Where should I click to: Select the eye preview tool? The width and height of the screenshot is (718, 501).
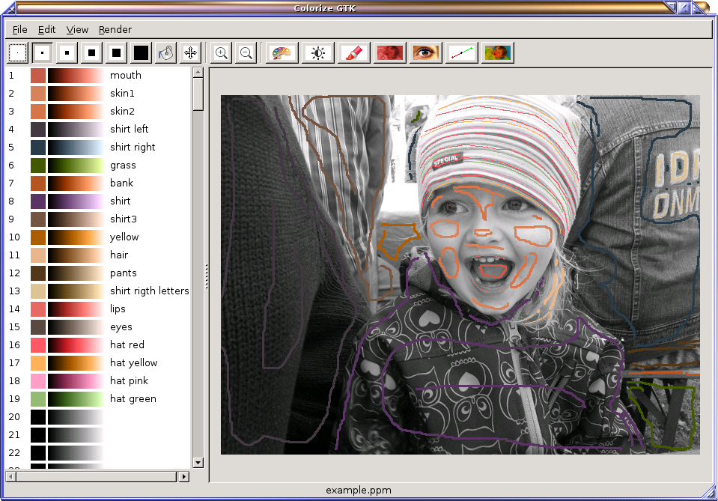[x=425, y=52]
